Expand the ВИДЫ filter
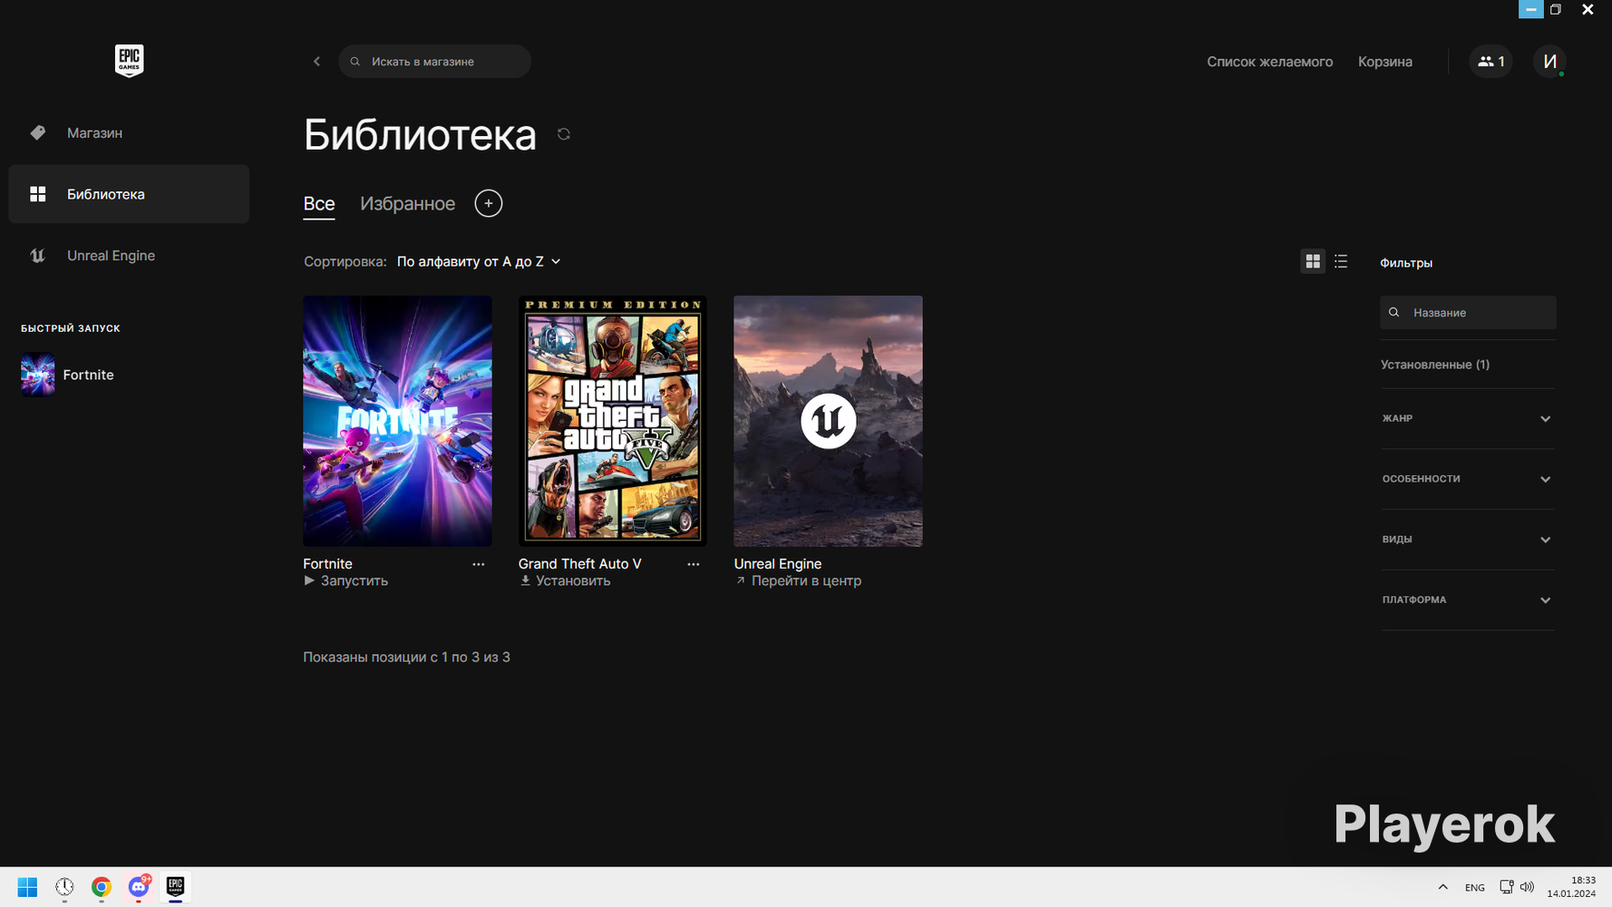1612x907 pixels. [1468, 540]
